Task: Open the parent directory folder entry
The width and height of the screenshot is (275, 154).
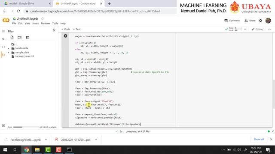Action: click(x=14, y=44)
